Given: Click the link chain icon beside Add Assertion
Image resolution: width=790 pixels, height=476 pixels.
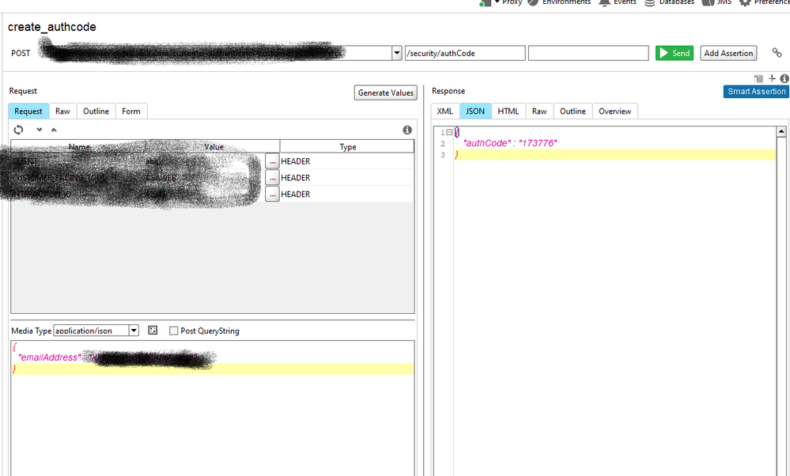Looking at the screenshot, I should [x=777, y=52].
